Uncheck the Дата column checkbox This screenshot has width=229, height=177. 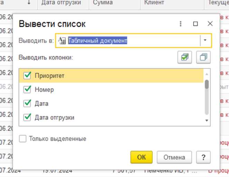pyautogui.click(x=27, y=104)
